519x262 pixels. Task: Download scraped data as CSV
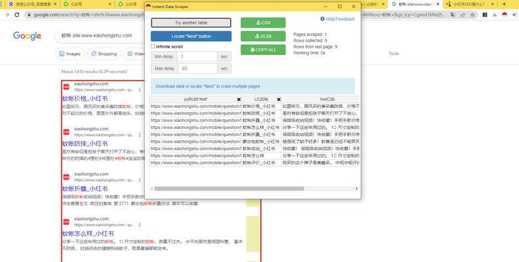[x=263, y=22]
